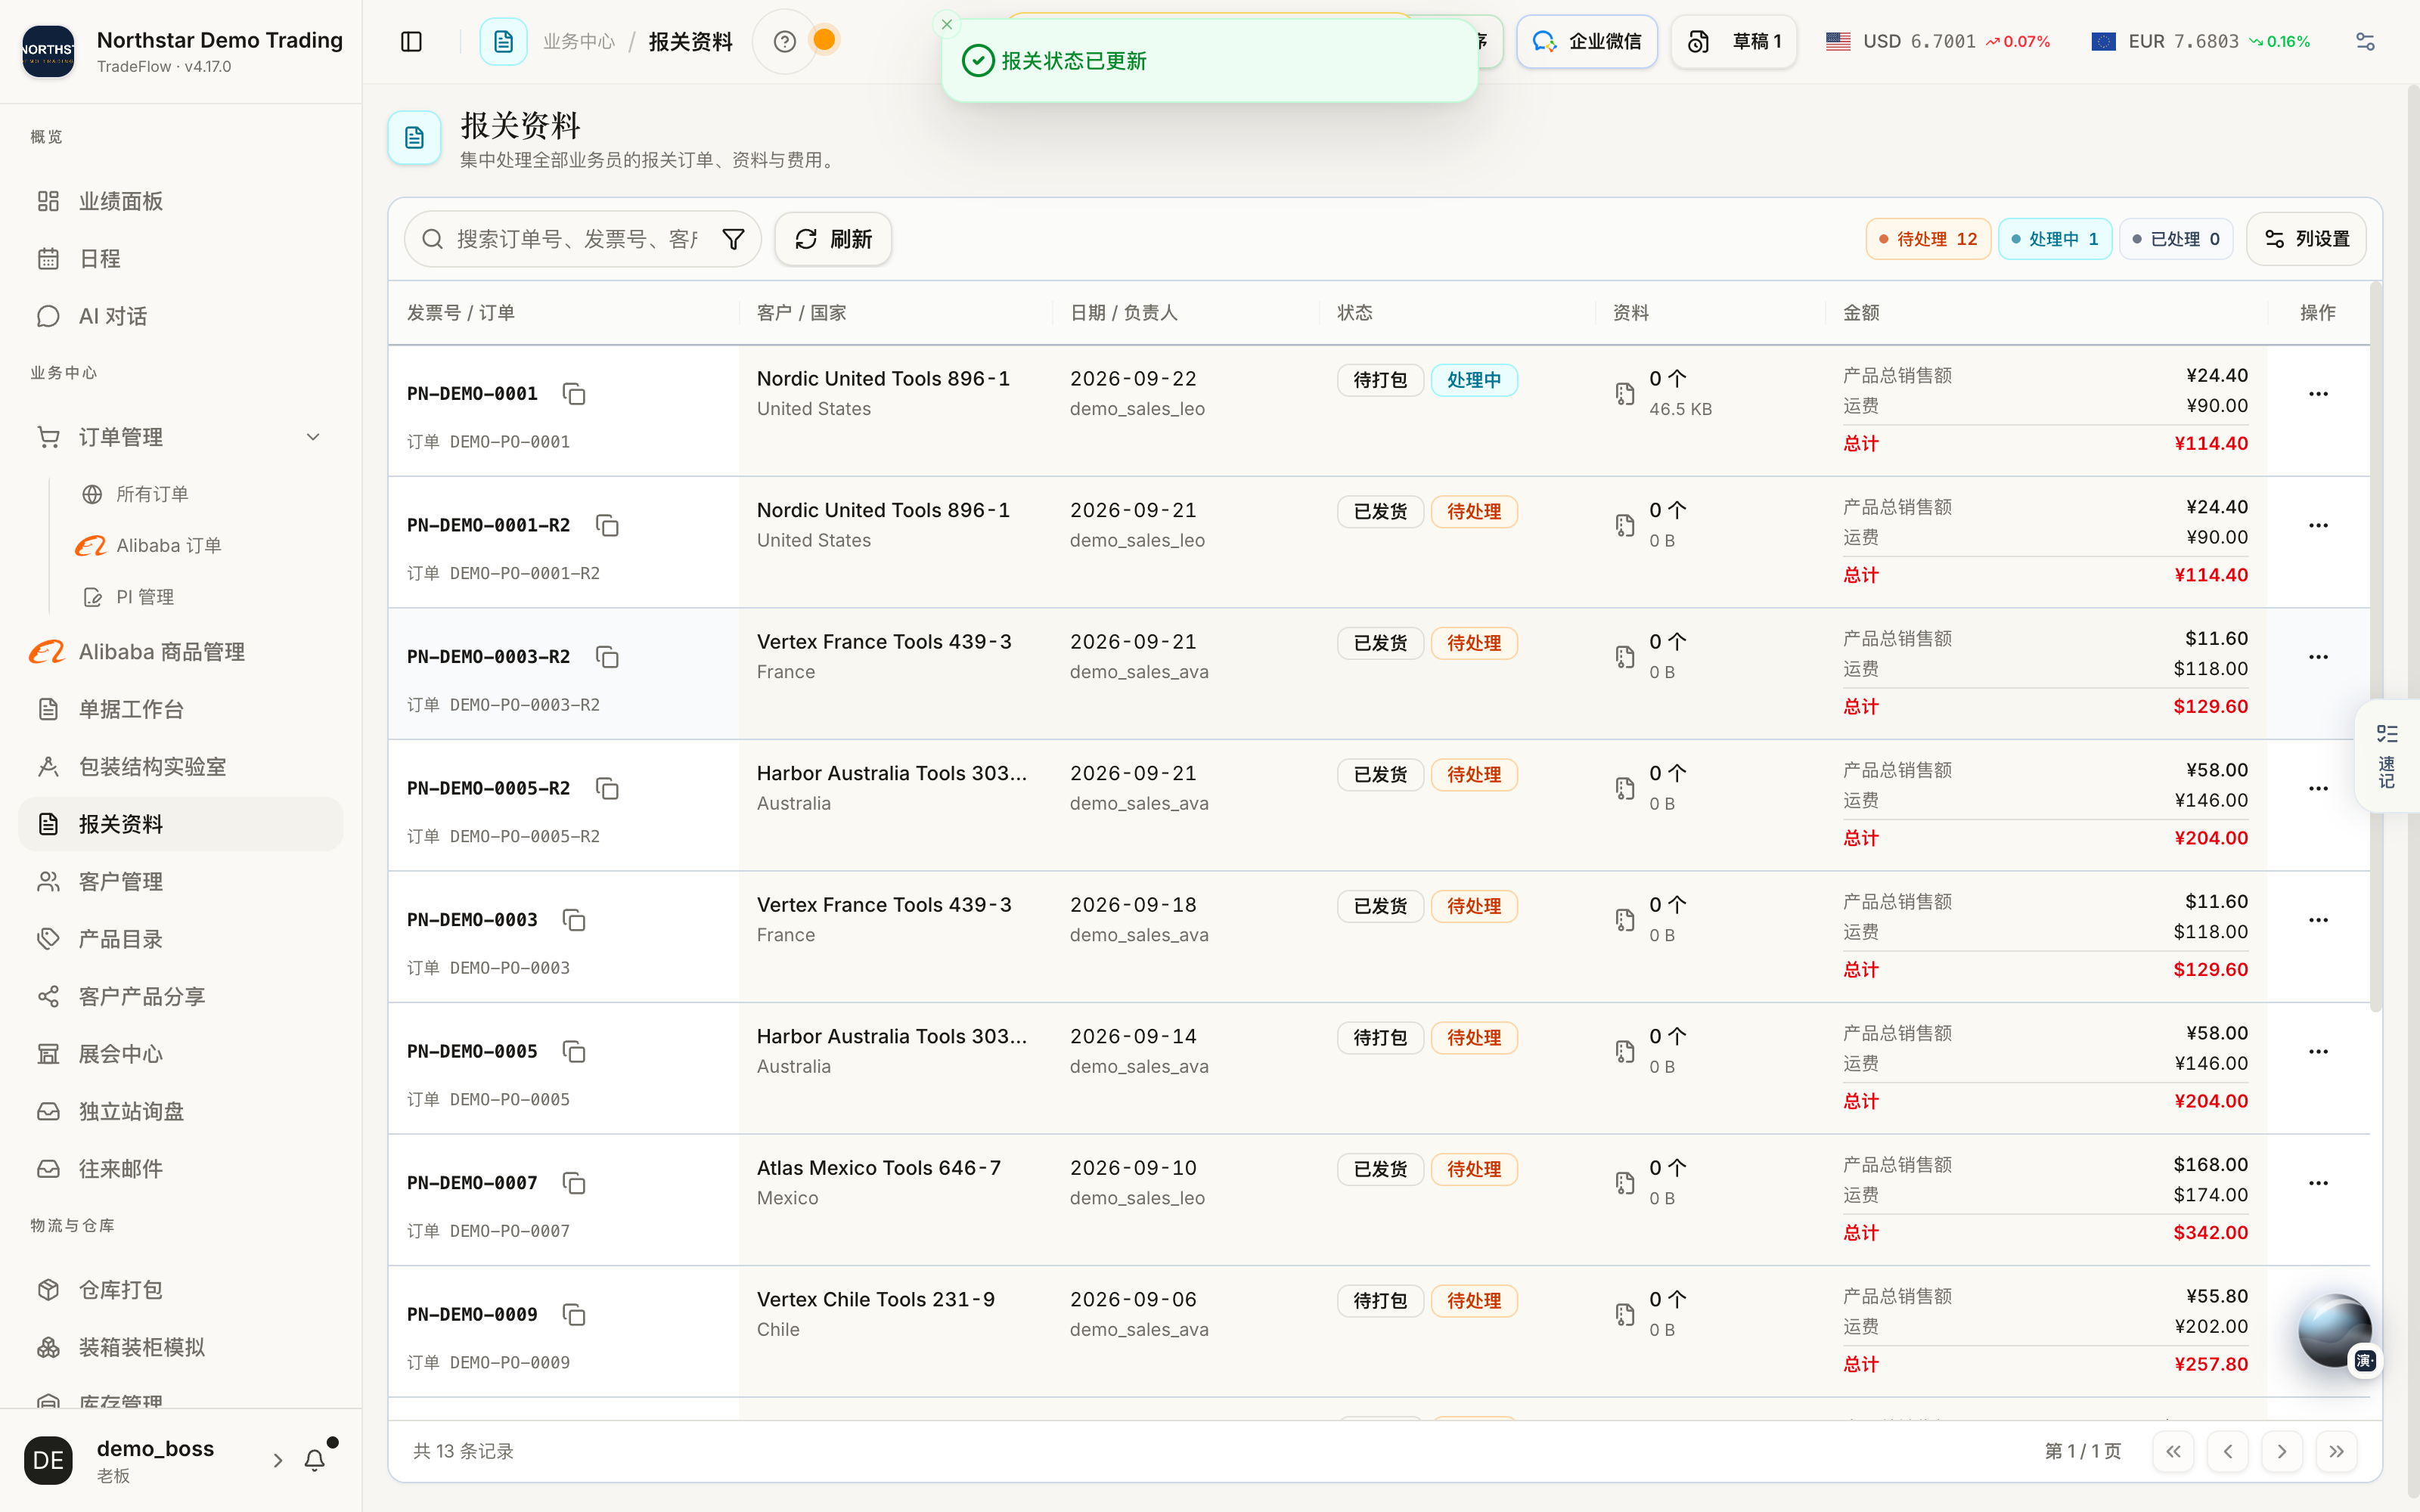Open actions menu for PN-DEMO-0005-R2 row
Viewport: 2420px width, 1512px height.
(x=2318, y=788)
